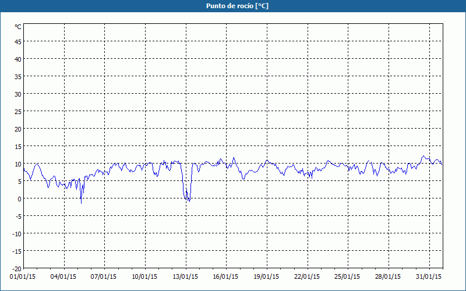The width and height of the screenshot is (466, 291).
Task: Click the y-axis value 0
Action: (20, 199)
